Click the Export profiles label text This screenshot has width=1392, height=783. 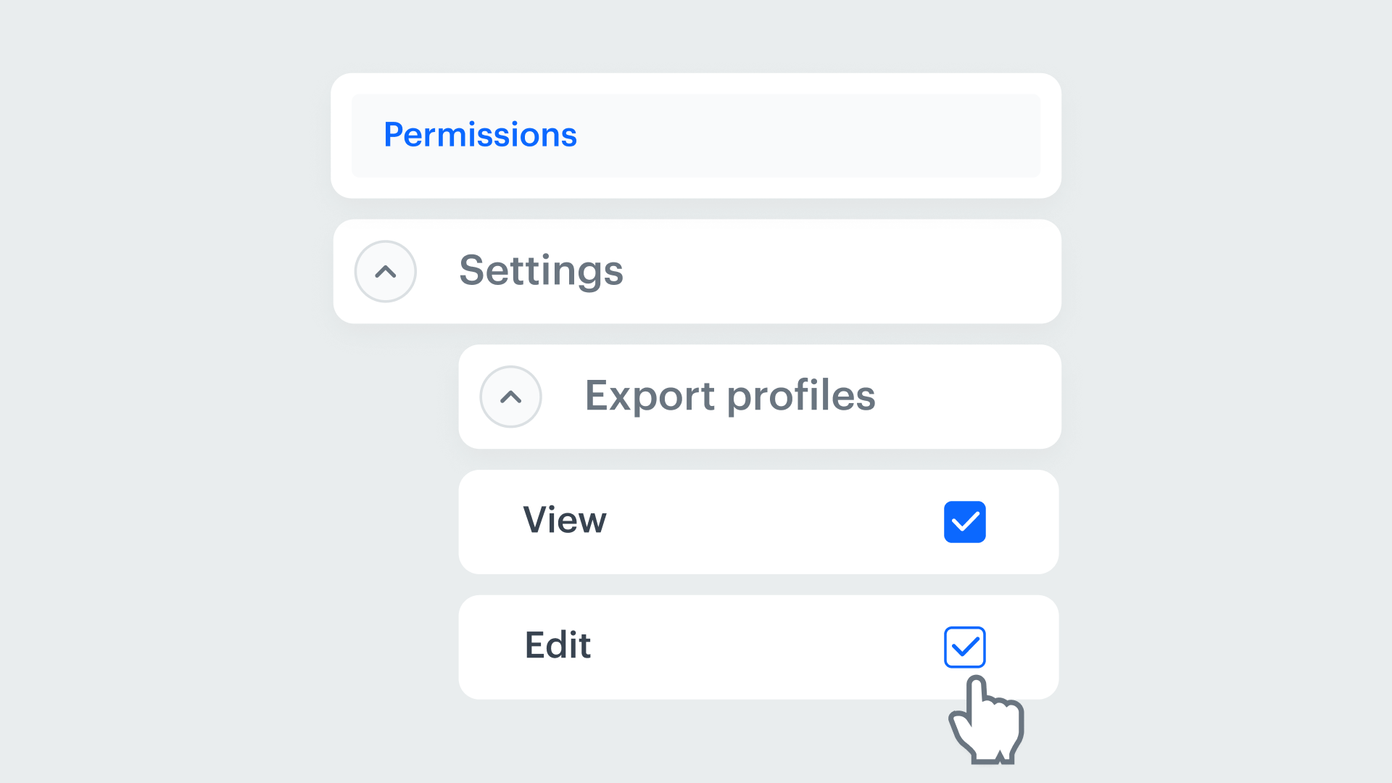(729, 396)
